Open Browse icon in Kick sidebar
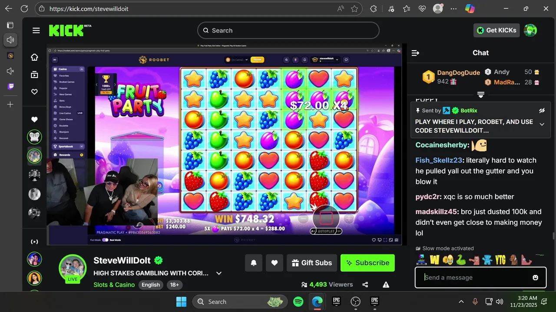 pos(34,75)
